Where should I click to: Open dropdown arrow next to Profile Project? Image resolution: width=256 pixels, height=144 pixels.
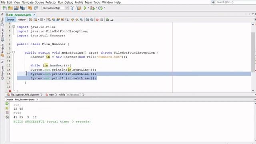tap(104, 8)
